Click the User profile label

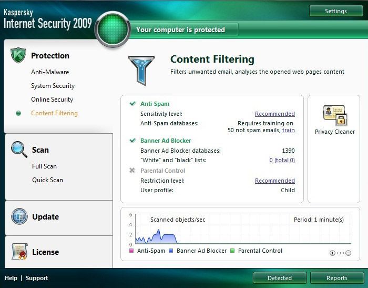pos(157,190)
